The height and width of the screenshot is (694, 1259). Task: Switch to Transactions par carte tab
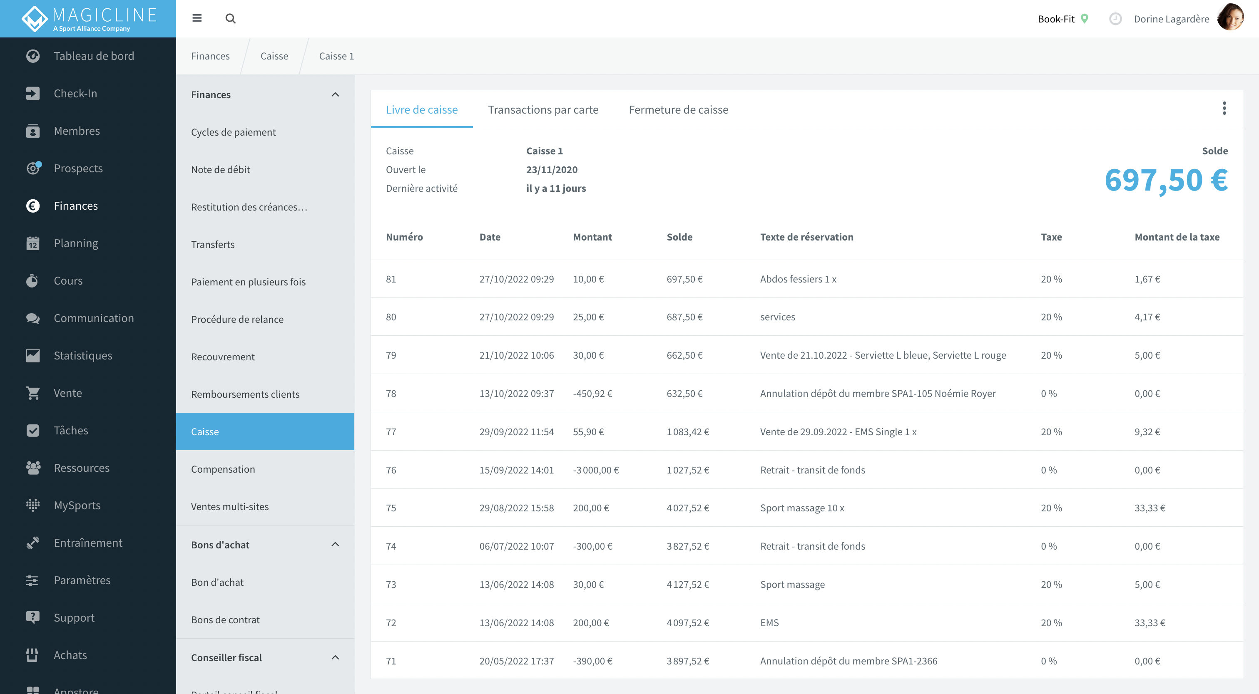point(543,109)
